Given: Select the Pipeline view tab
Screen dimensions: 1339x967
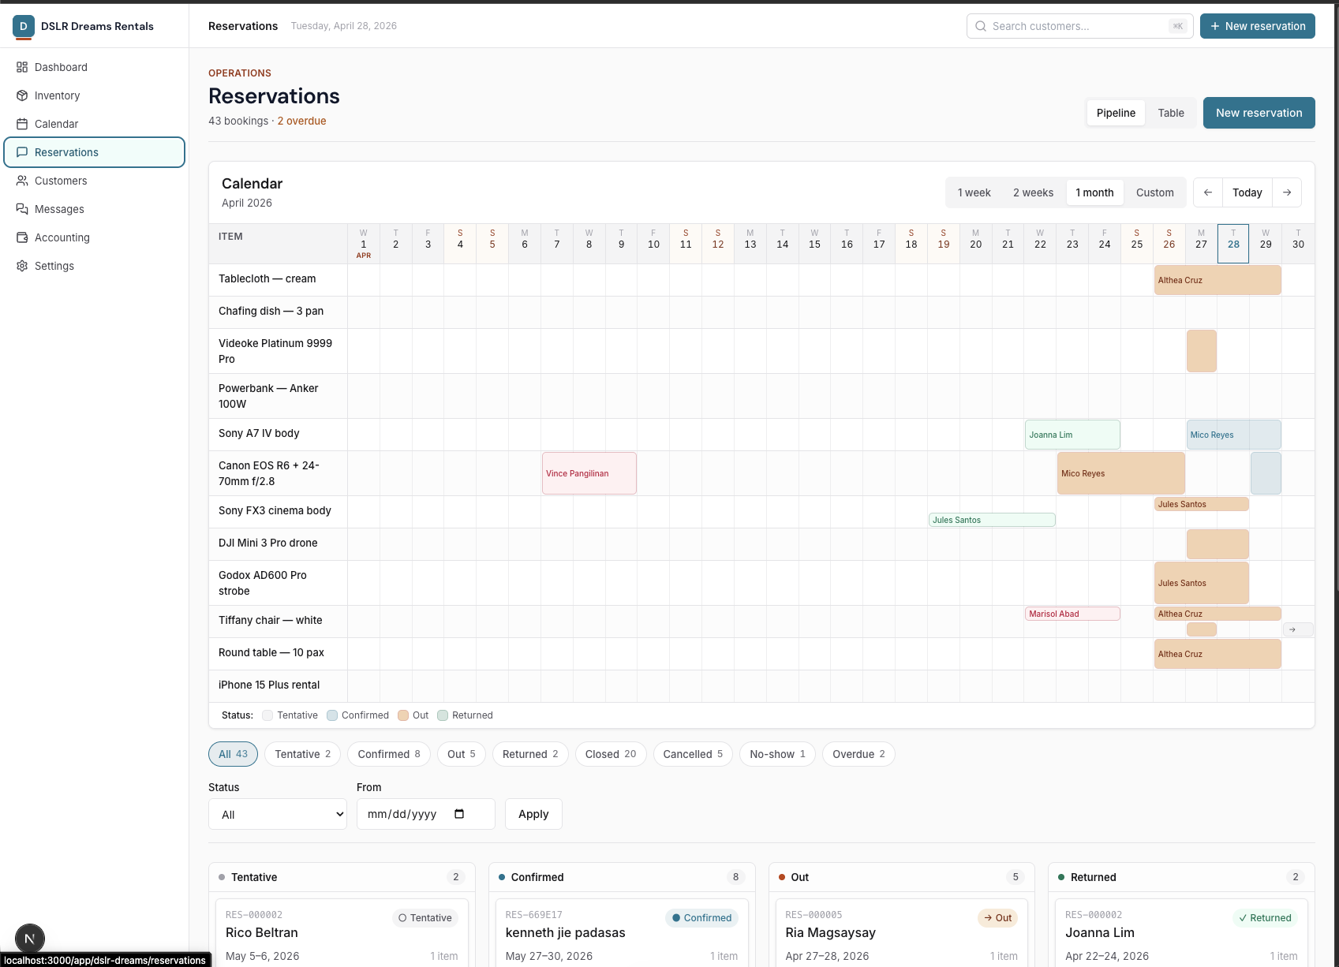Looking at the screenshot, I should click(1115, 113).
